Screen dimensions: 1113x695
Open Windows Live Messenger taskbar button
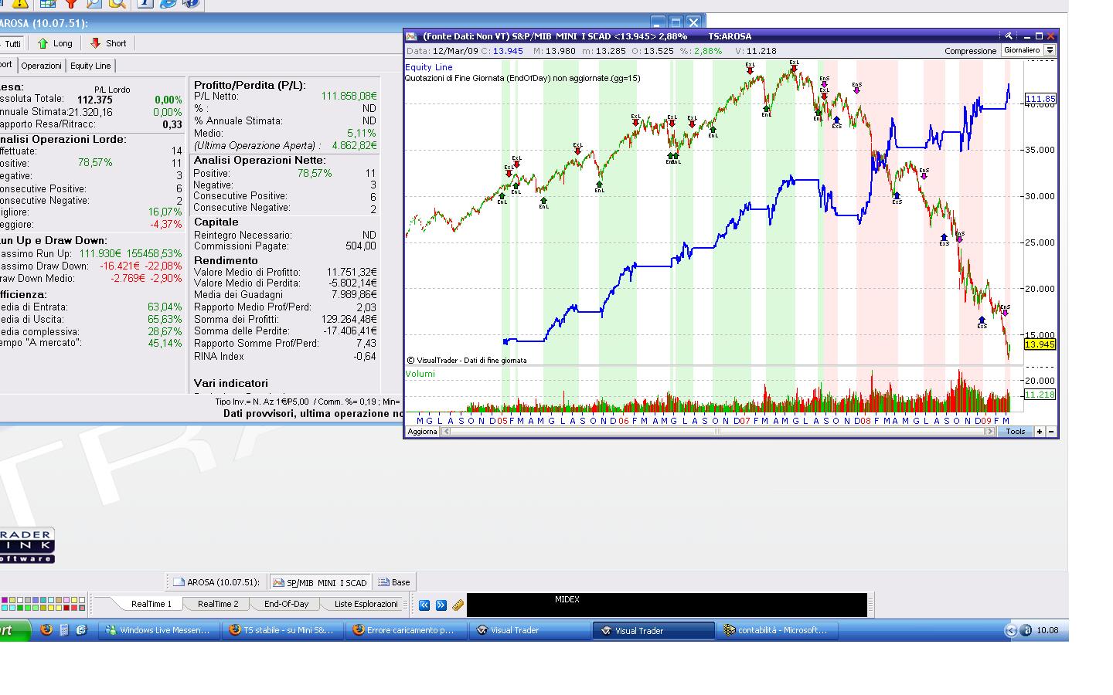pos(159,630)
